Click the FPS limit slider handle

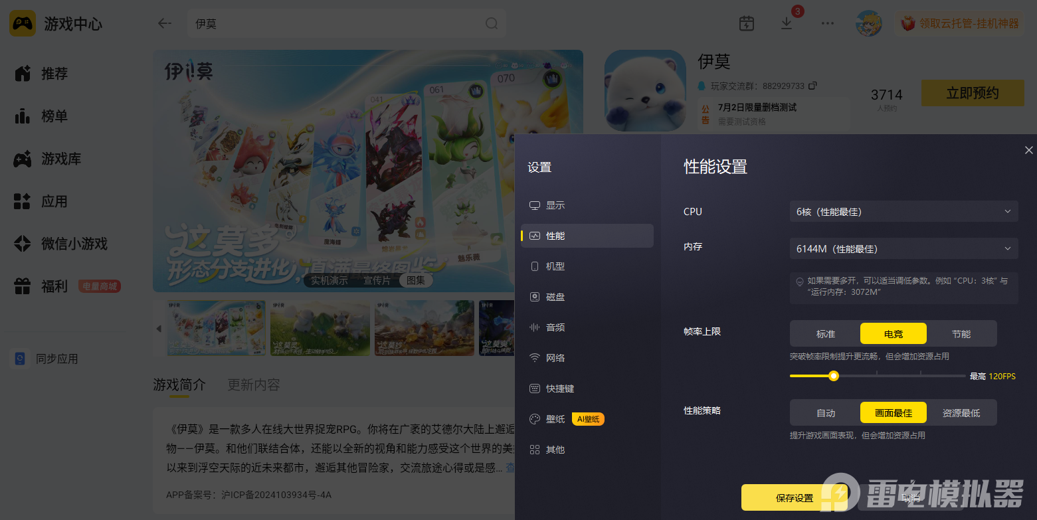(834, 376)
